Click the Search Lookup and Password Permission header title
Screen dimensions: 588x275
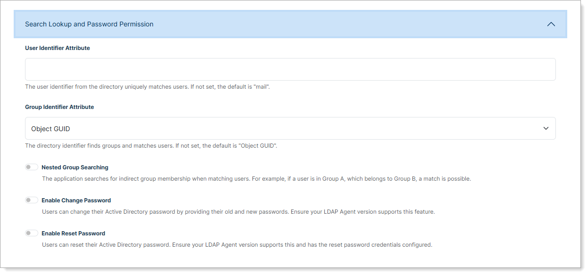(x=89, y=24)
